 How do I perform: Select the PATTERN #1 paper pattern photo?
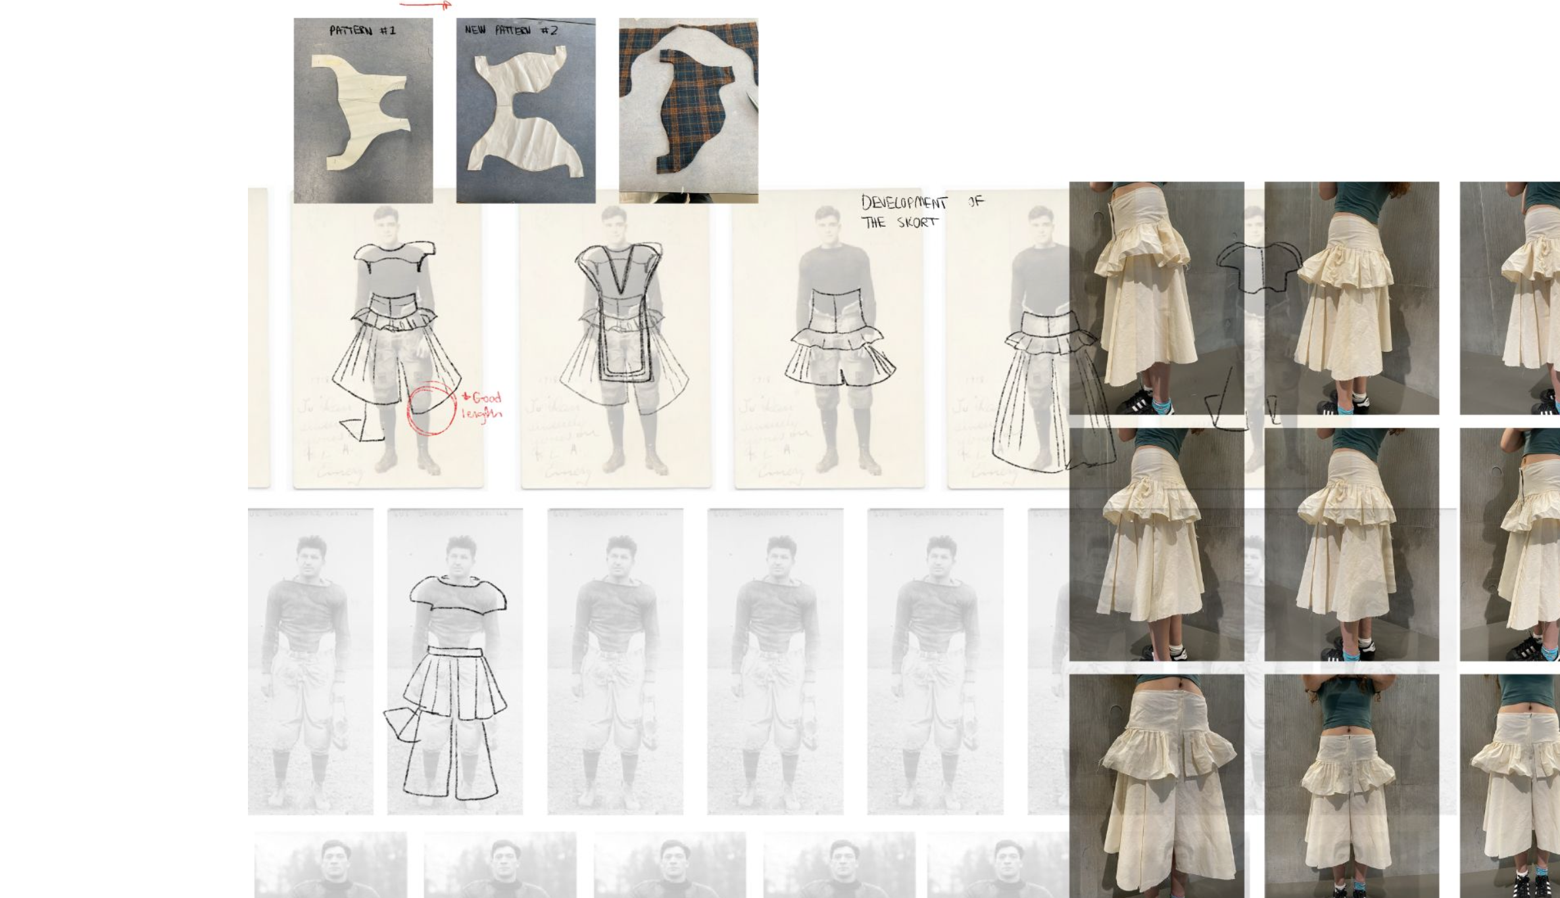363,110
